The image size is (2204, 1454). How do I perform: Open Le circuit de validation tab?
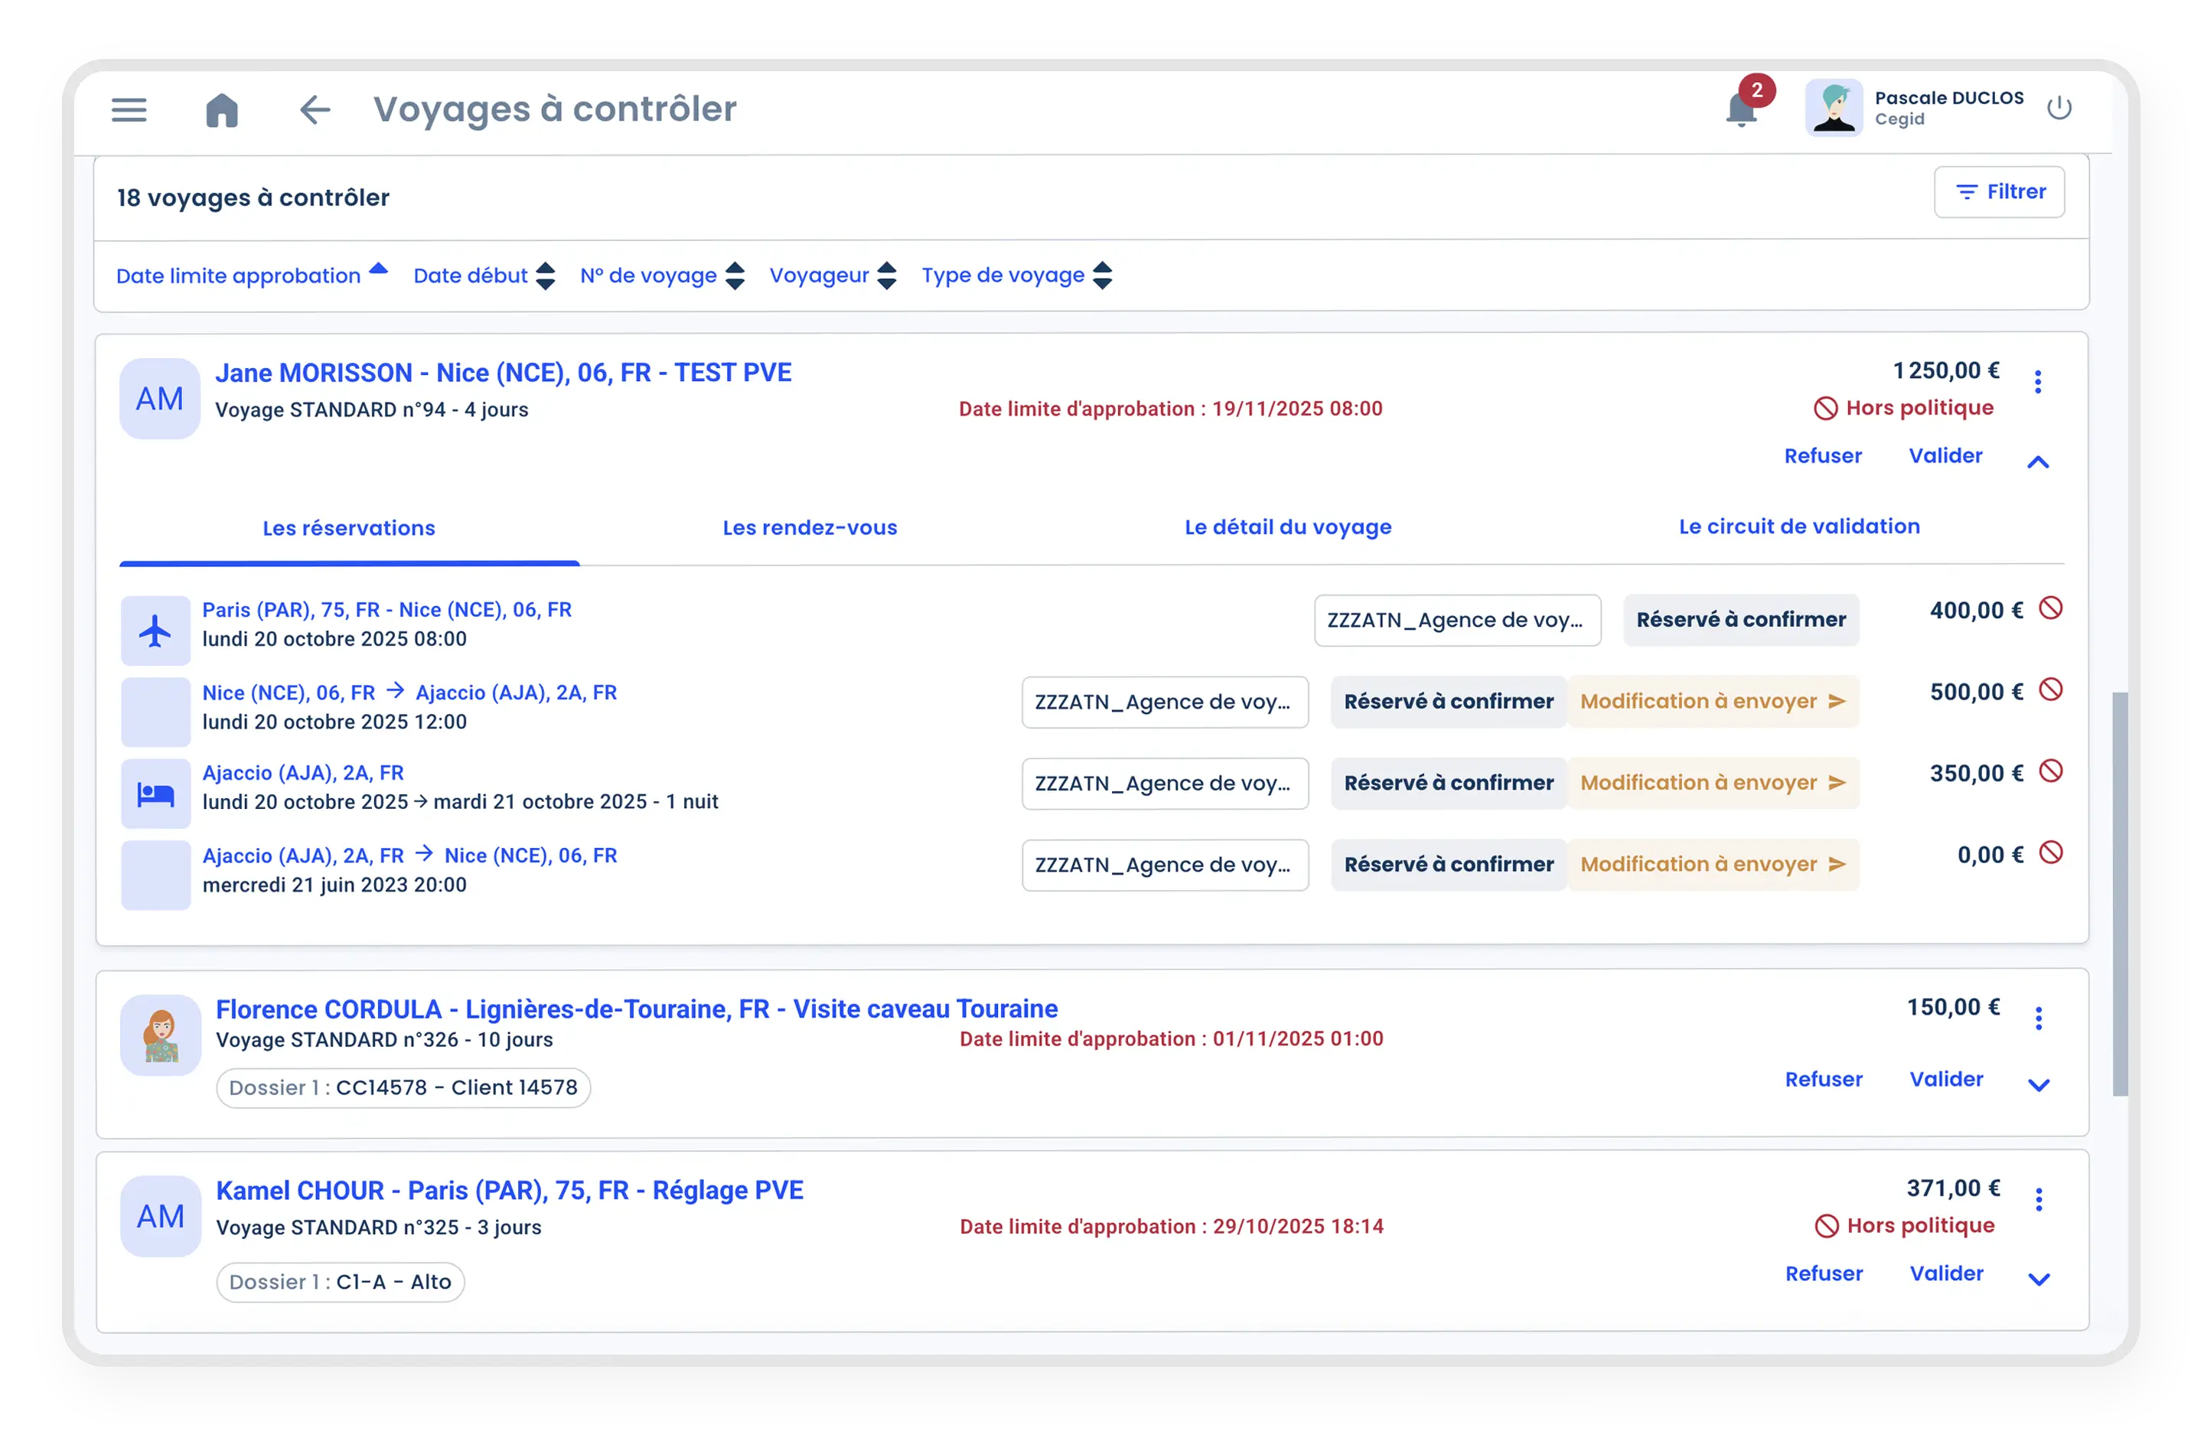tap(1799, 527)
